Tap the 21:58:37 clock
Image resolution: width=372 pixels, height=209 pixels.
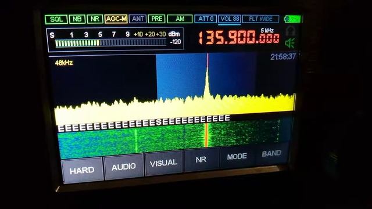point(283,57)
